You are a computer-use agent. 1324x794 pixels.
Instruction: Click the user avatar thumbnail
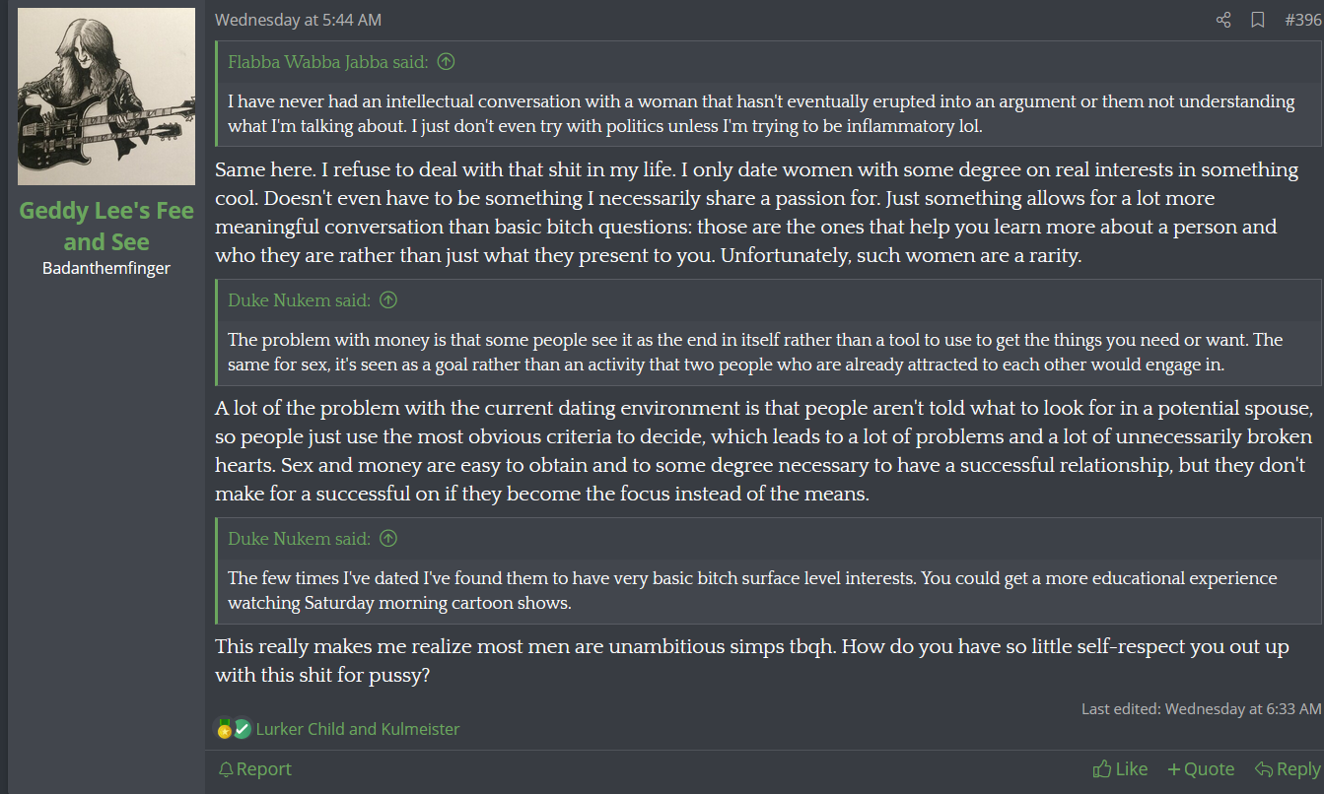click(x=106, y=97)
